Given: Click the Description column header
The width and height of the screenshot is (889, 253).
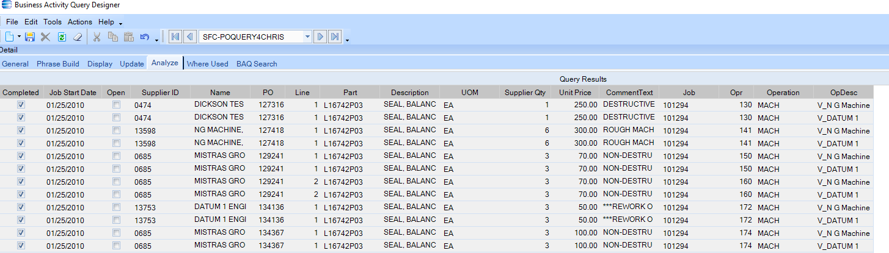Looking at the screenshot, I should click(410, 93).
